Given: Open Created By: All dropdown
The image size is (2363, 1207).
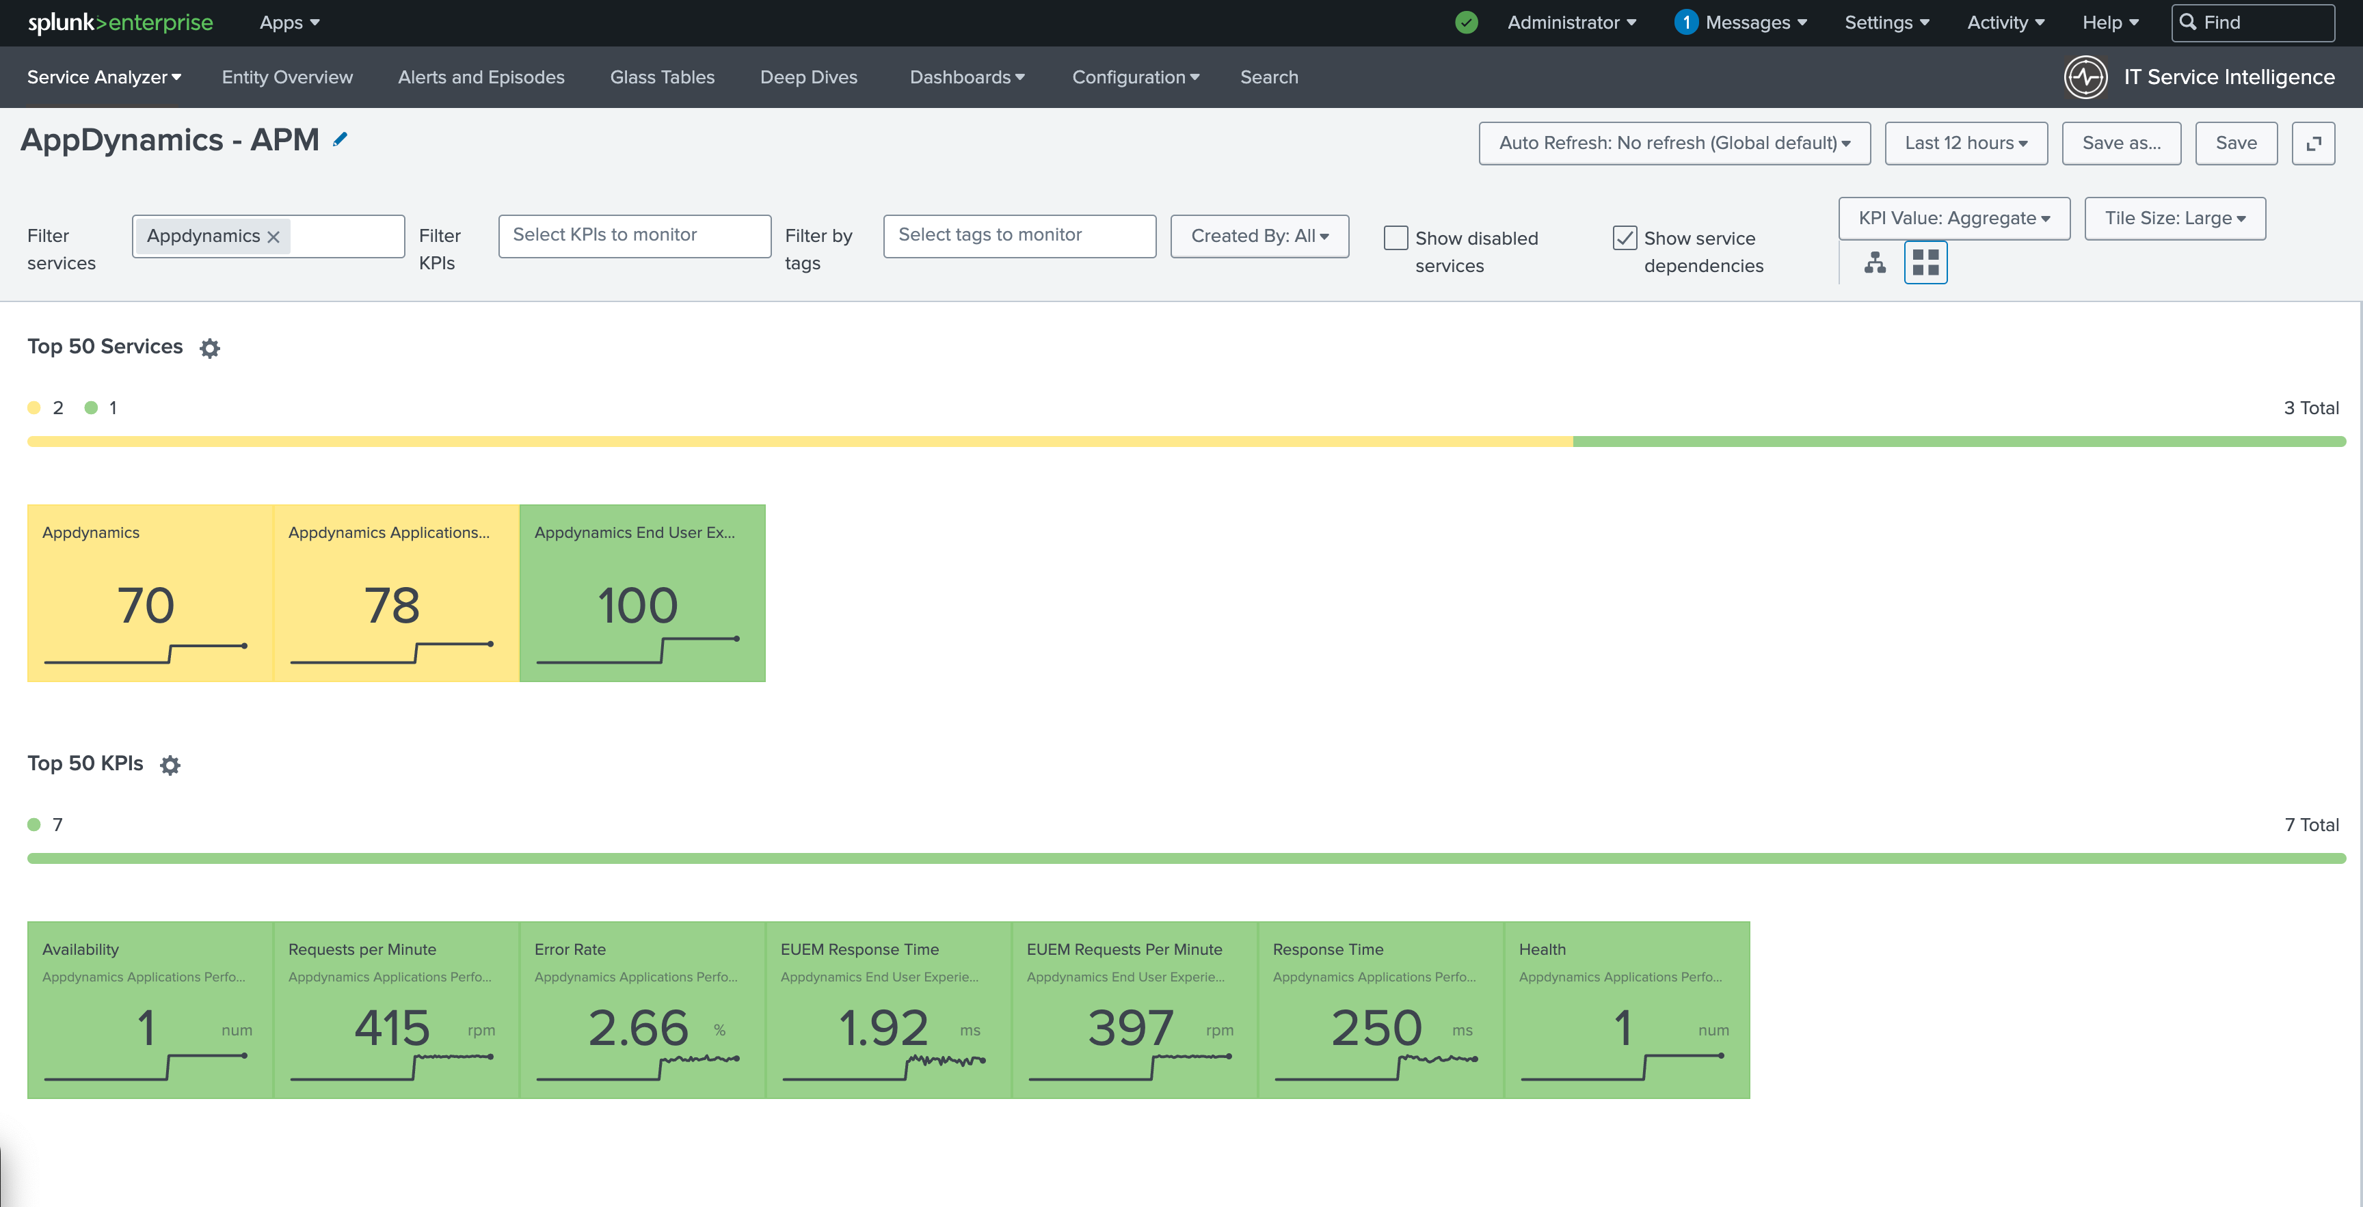Looking at the screenshot, I should 1259,236.
